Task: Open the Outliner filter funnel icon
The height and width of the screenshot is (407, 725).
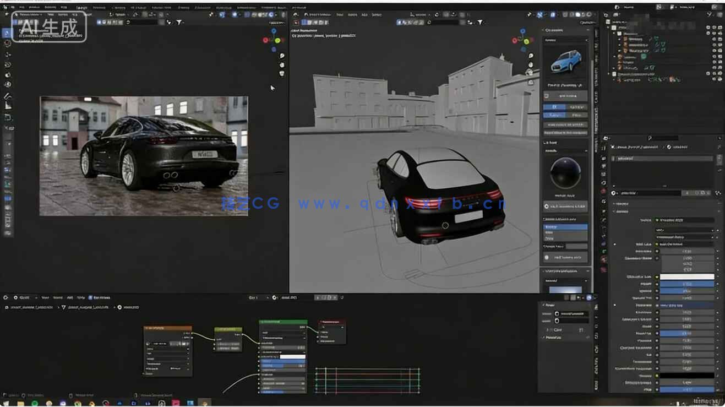Action: [708, 15]
